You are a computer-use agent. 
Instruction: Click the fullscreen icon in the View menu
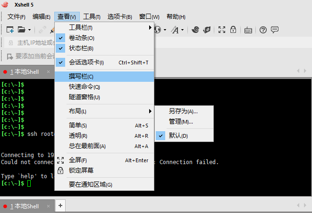[60, 160]
